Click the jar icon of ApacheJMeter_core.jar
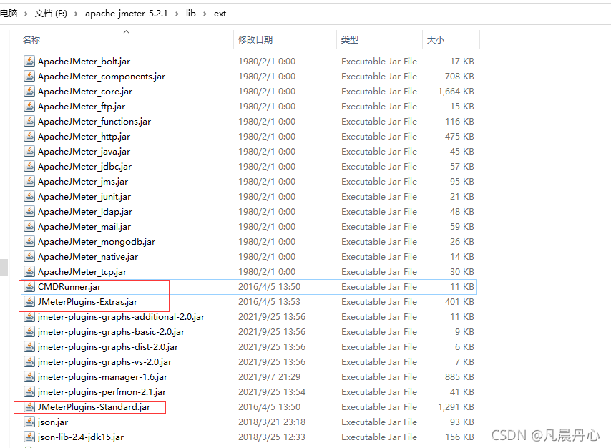 29,91
